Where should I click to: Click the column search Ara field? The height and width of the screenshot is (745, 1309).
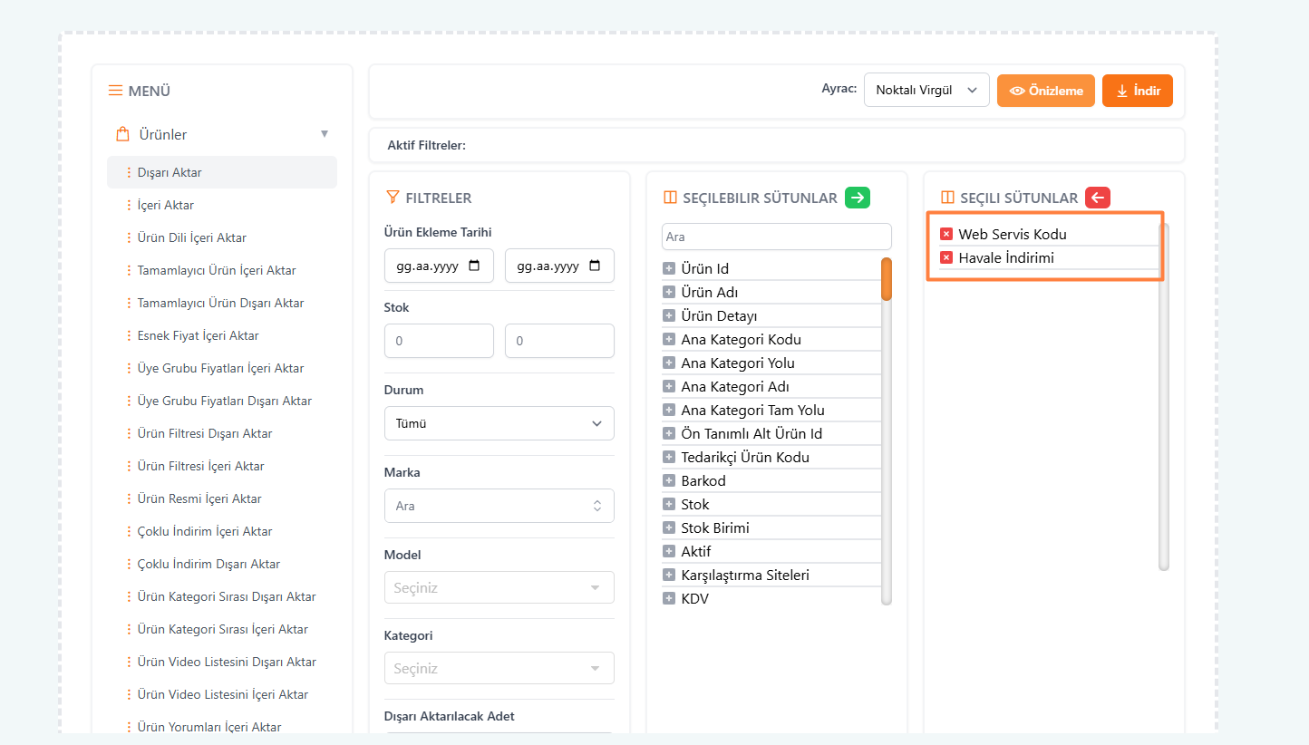(776, 237)
